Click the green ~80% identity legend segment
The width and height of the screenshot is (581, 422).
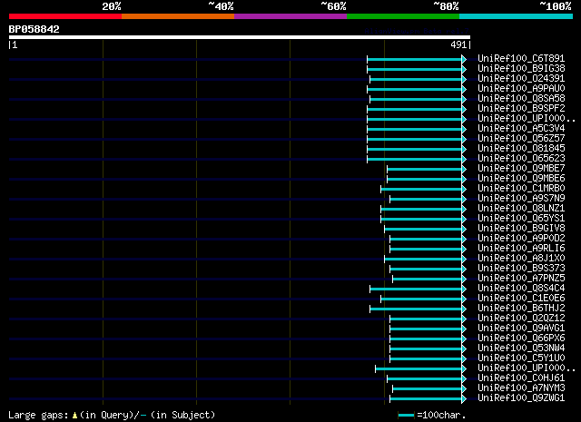point(403,16)
